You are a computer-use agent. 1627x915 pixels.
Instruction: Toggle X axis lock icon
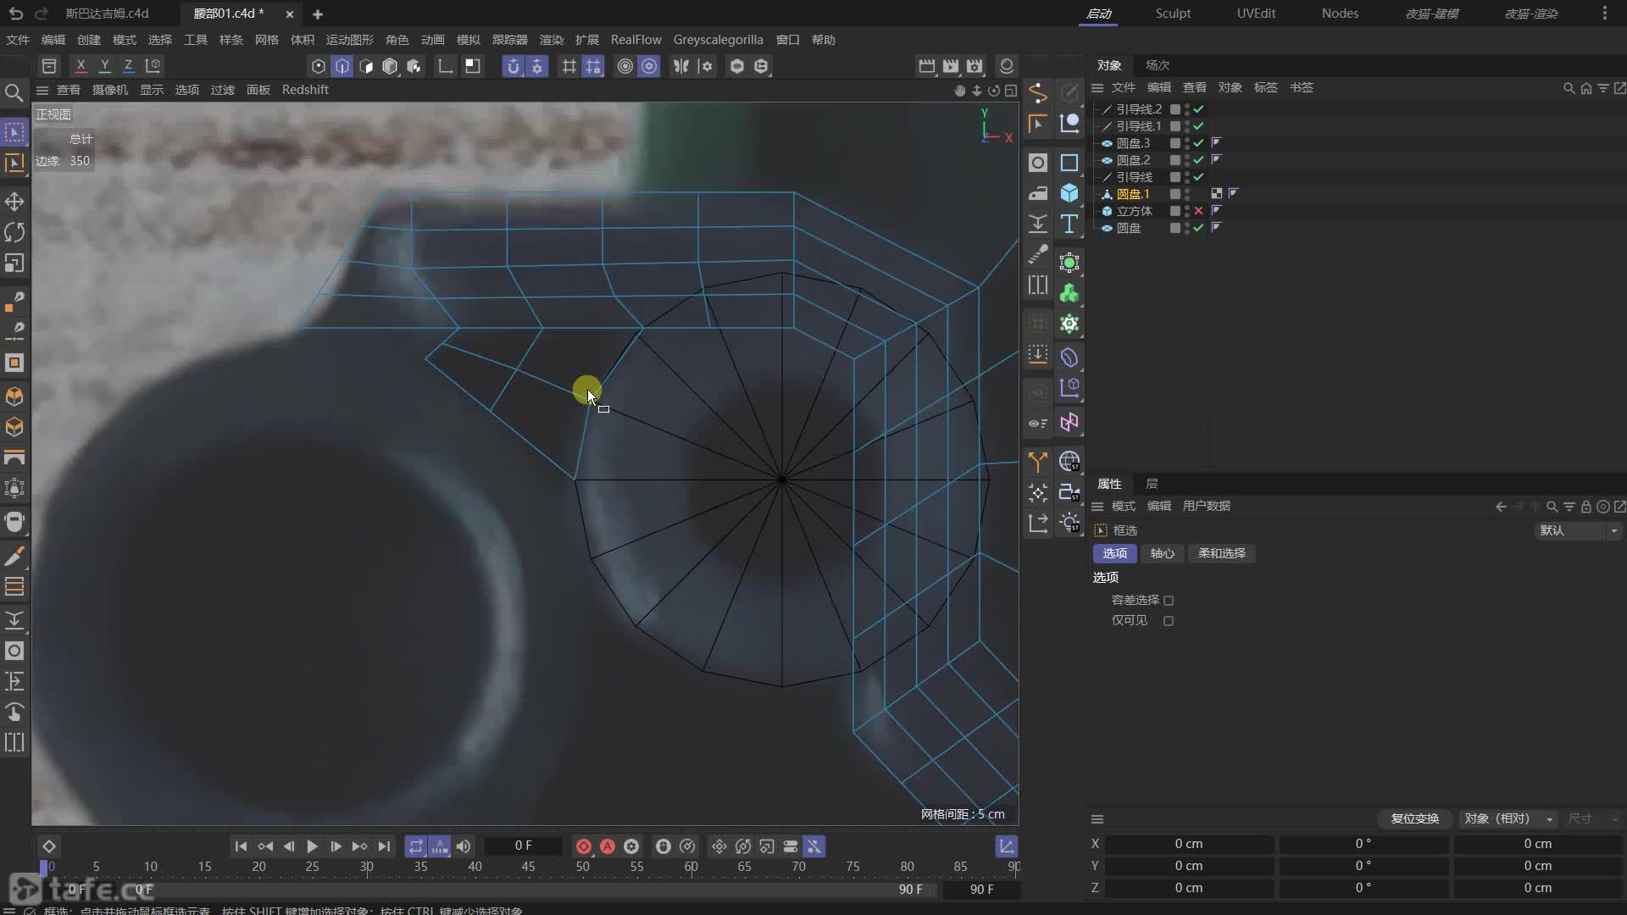click(x=81, y=65)
